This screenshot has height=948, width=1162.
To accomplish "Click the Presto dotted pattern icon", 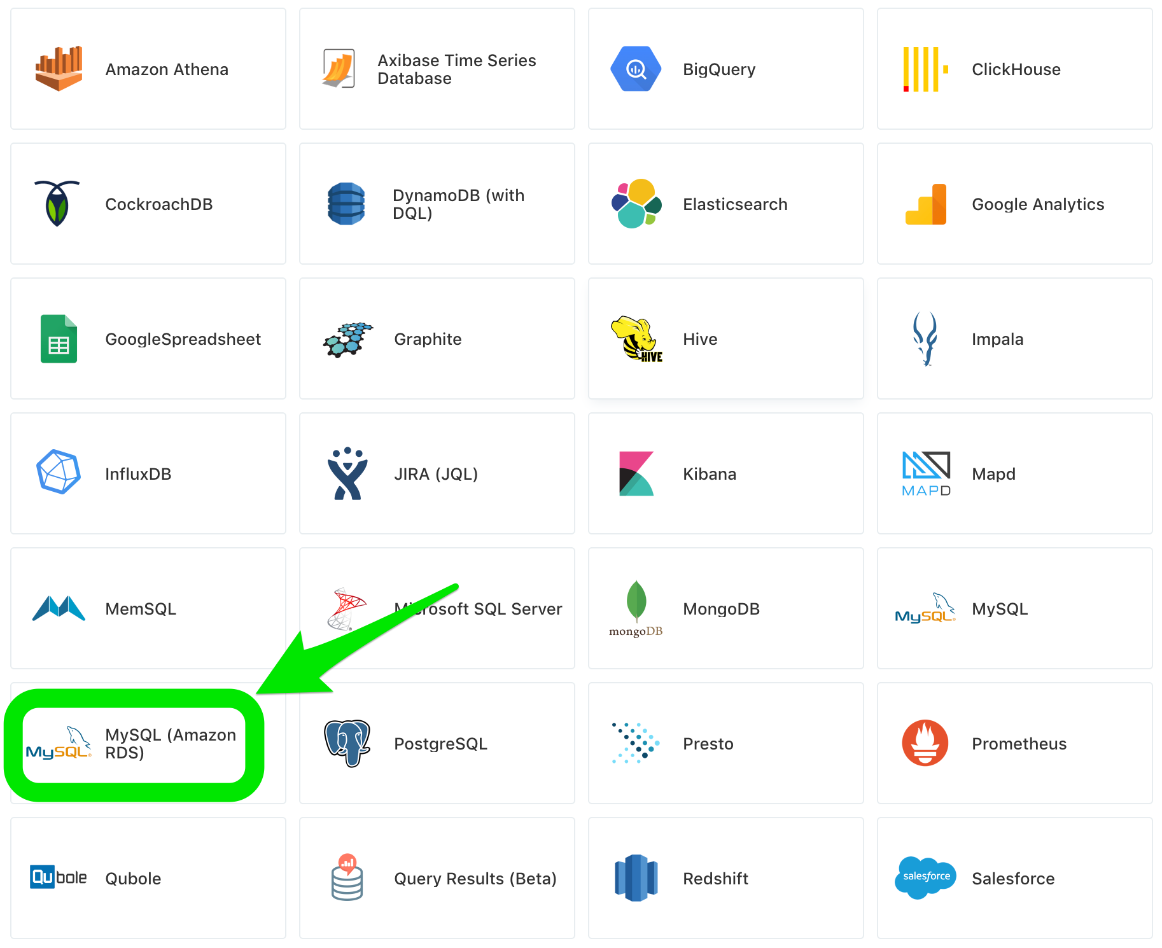I will point(636,743).
